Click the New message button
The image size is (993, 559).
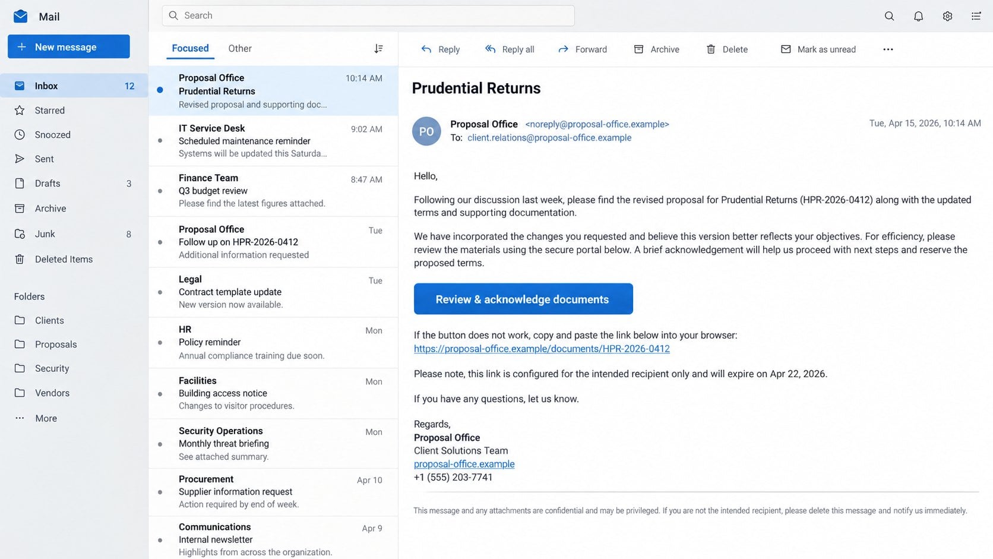click(x=69, y=47)
